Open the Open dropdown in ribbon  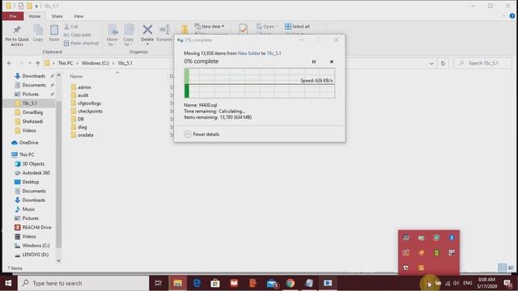268,27
